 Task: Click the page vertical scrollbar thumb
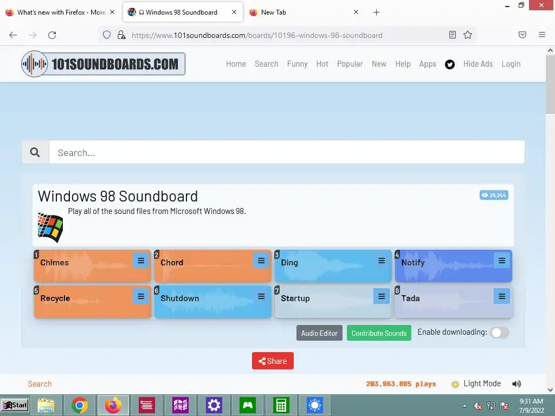pos(550,85)
